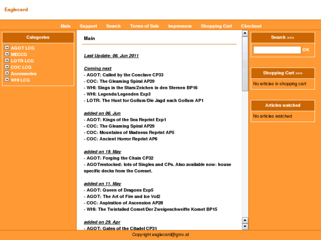This screenshot has width=321, height=240.
Task: Click the Categories panel header
Action: pyautogui.click(x=38, y=37)
